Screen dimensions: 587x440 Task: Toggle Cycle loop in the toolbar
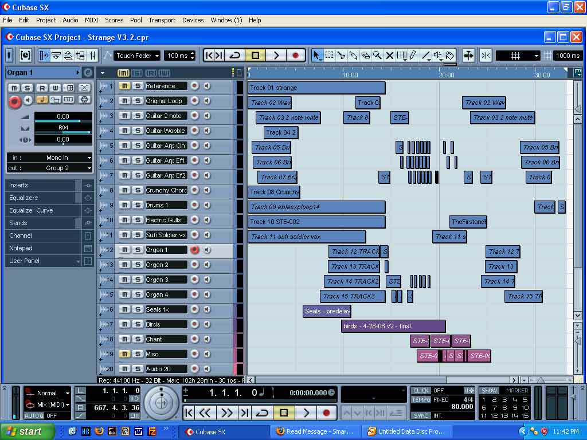pyautogui.click(x=234, y=56)
